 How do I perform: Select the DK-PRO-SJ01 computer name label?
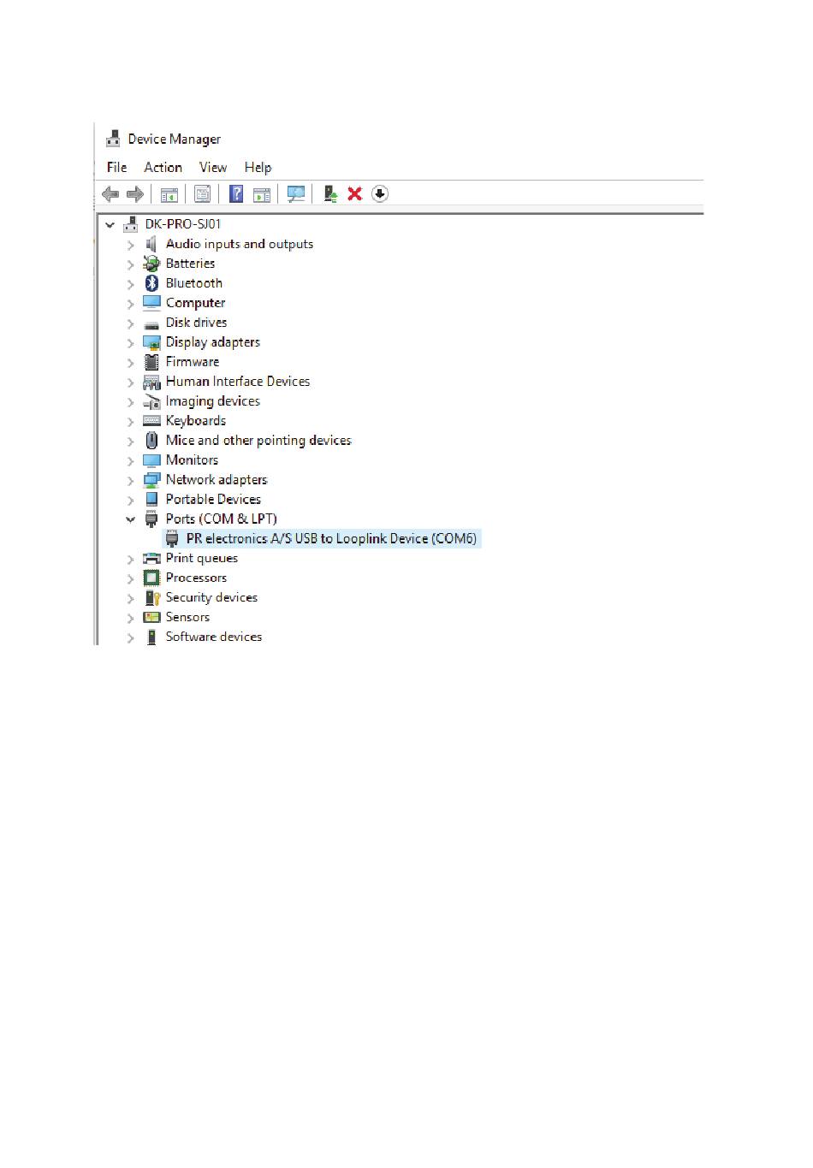pos(183,224)
